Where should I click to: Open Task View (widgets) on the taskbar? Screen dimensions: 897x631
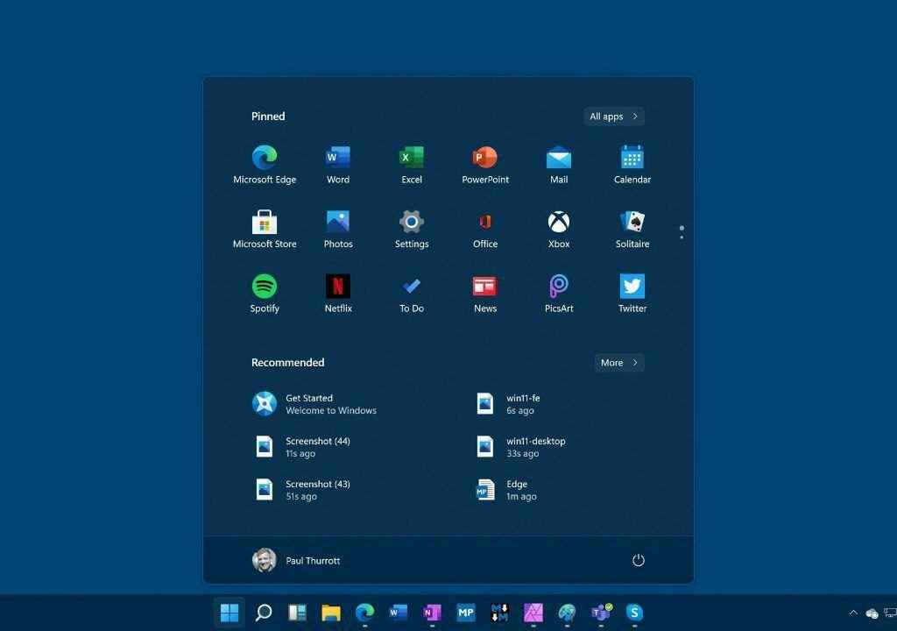(x=297, y=613)
